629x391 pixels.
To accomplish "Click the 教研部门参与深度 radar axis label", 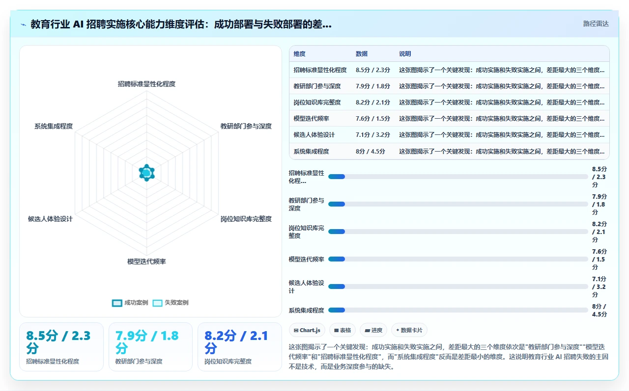I will (x=246, y=126).
